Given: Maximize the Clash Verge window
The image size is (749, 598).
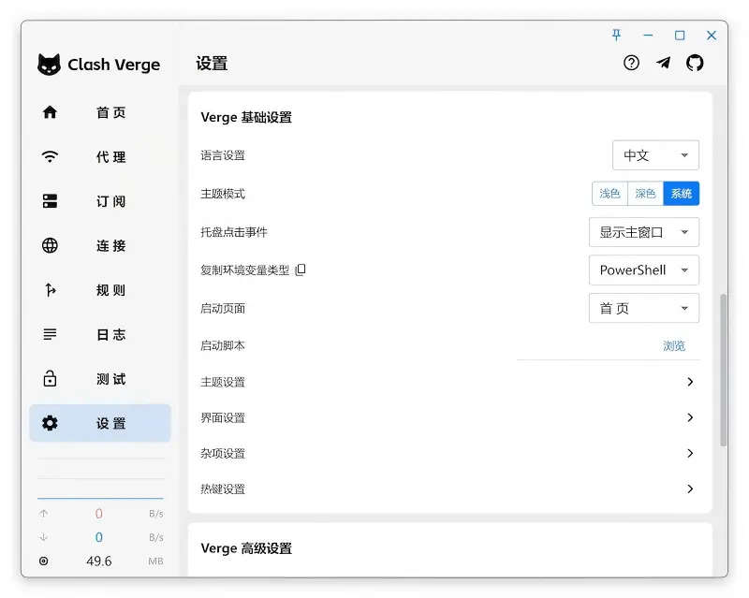Looking at the screenshot, I should pyautogui.click(x=680, y=35).
